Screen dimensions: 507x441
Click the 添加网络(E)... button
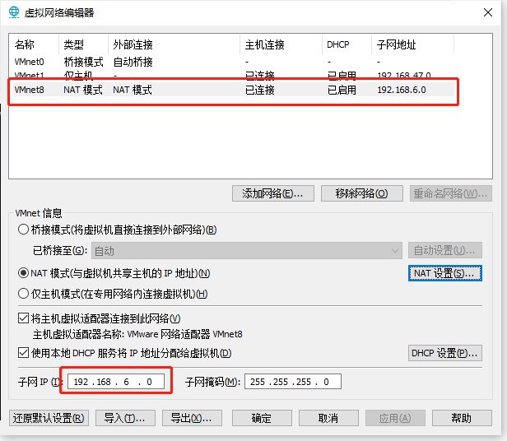[x=273, y=193]
